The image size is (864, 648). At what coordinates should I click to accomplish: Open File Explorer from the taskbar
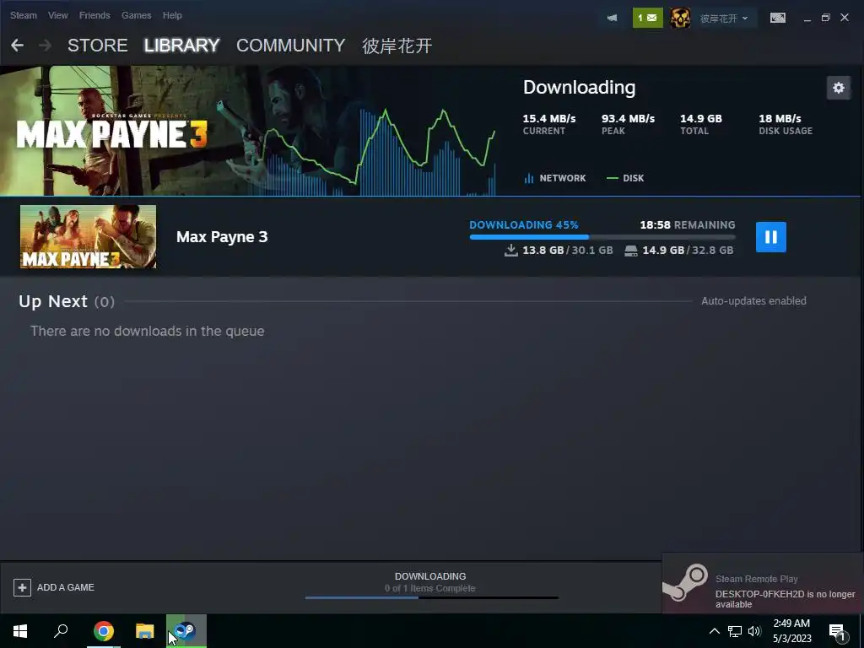point(144,631)
